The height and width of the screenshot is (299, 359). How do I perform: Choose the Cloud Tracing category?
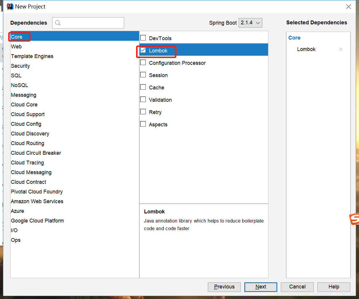click(75, 163)
